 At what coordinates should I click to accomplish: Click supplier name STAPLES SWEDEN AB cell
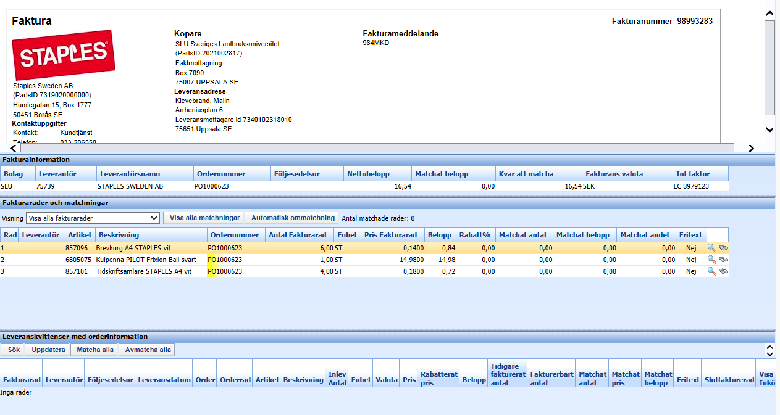pyautogui.click(x=130, y=186)
